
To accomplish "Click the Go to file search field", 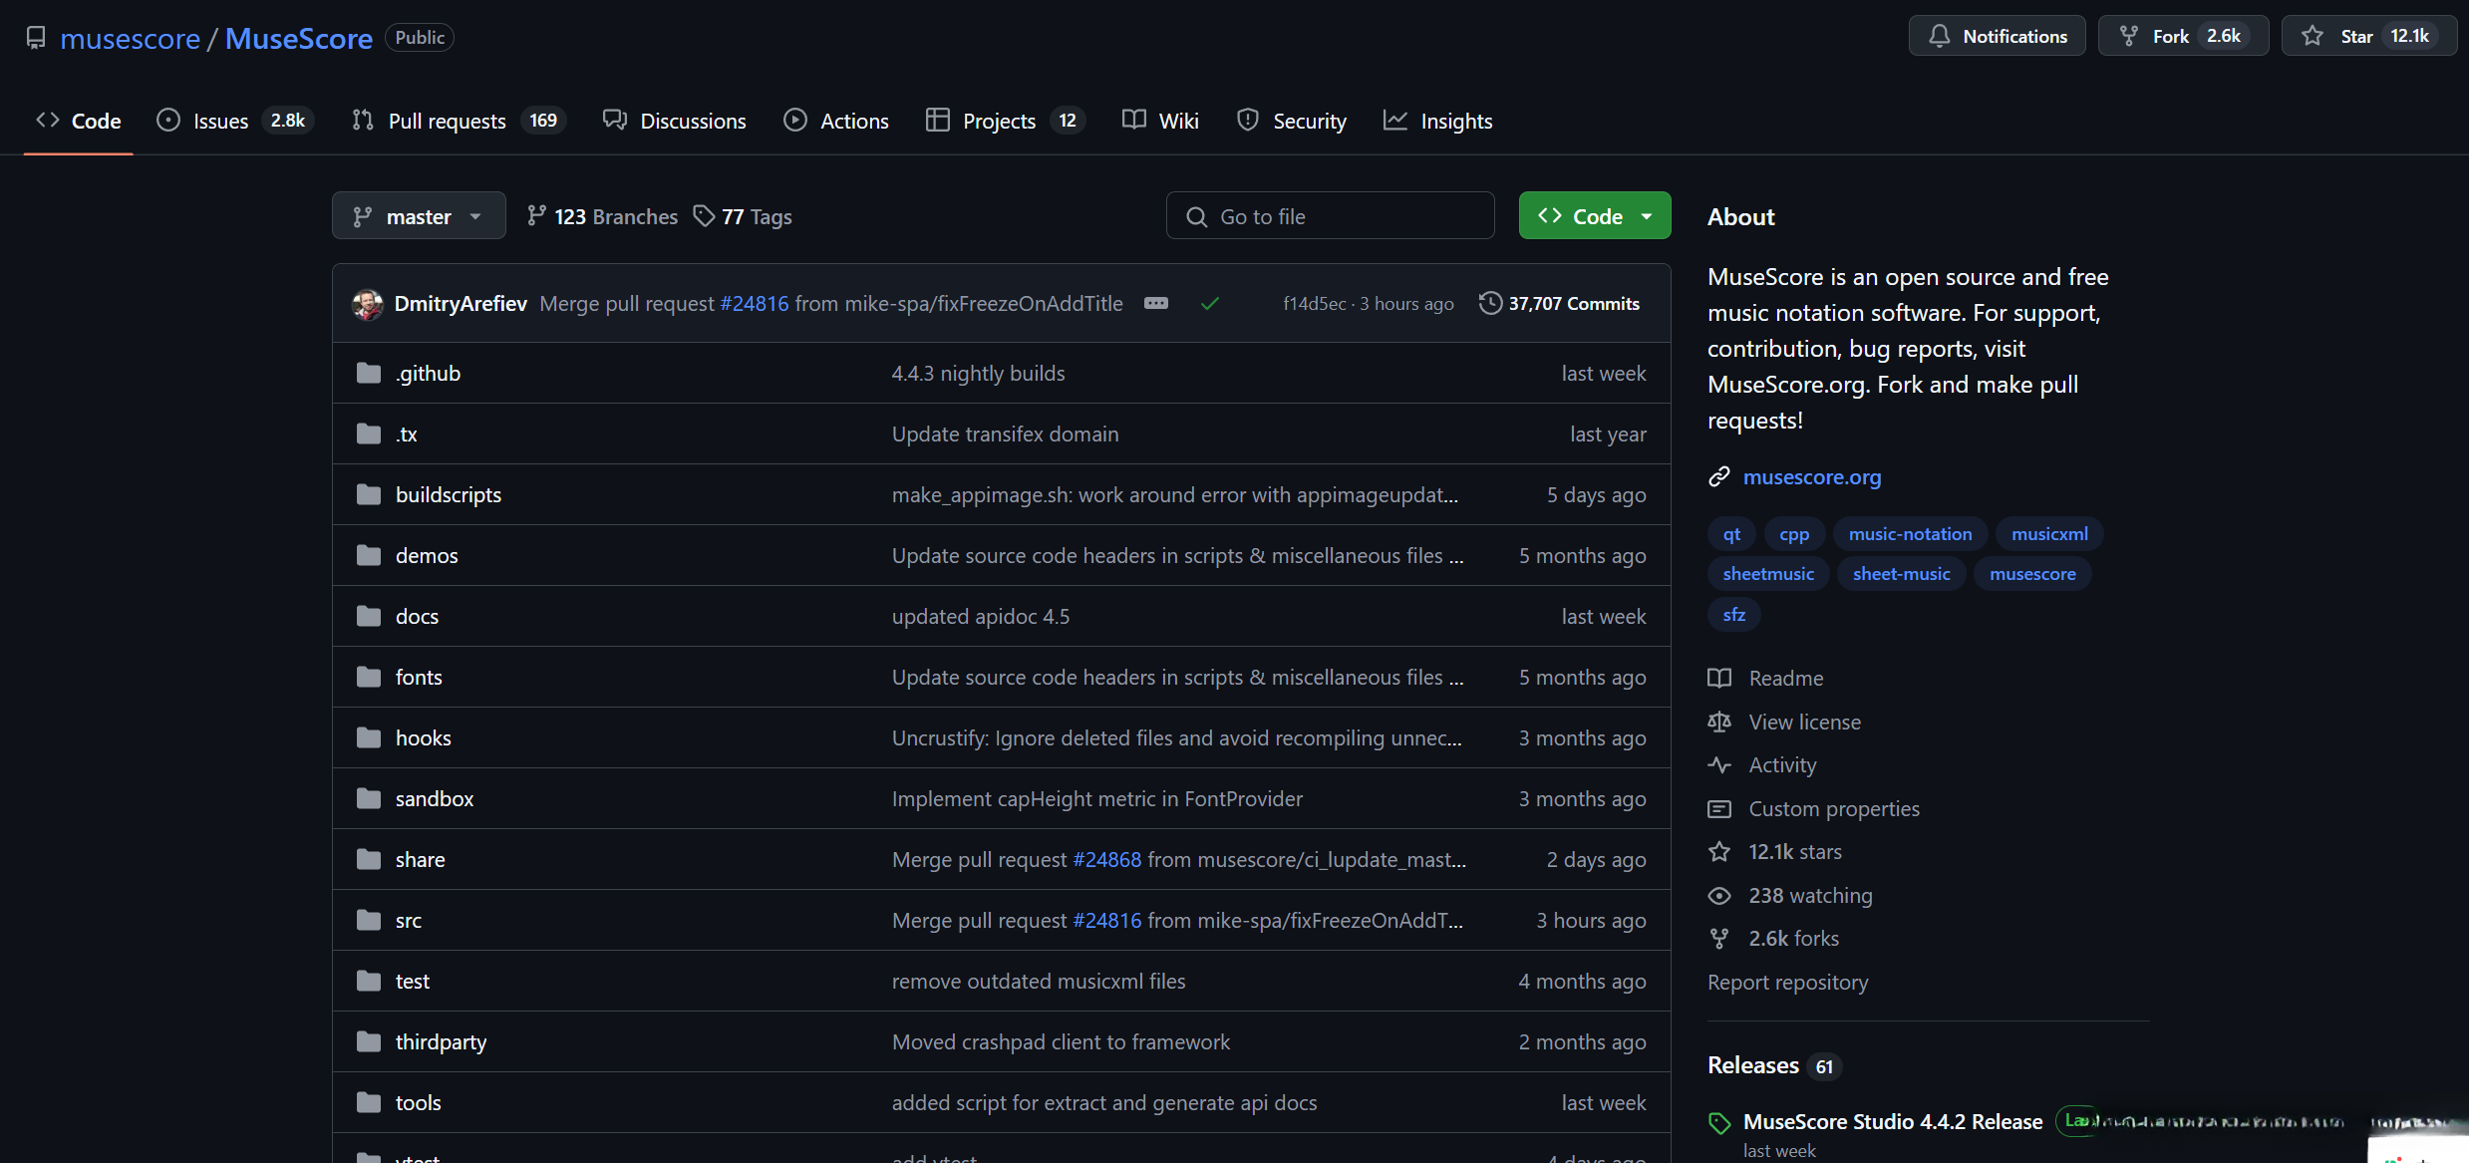I will coord(1330,216).
